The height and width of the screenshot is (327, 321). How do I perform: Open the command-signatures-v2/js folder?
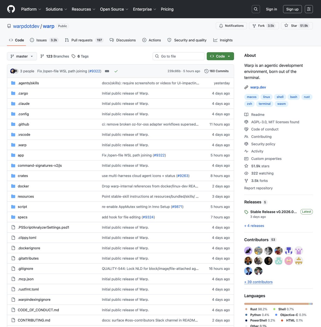pos(40,165)
